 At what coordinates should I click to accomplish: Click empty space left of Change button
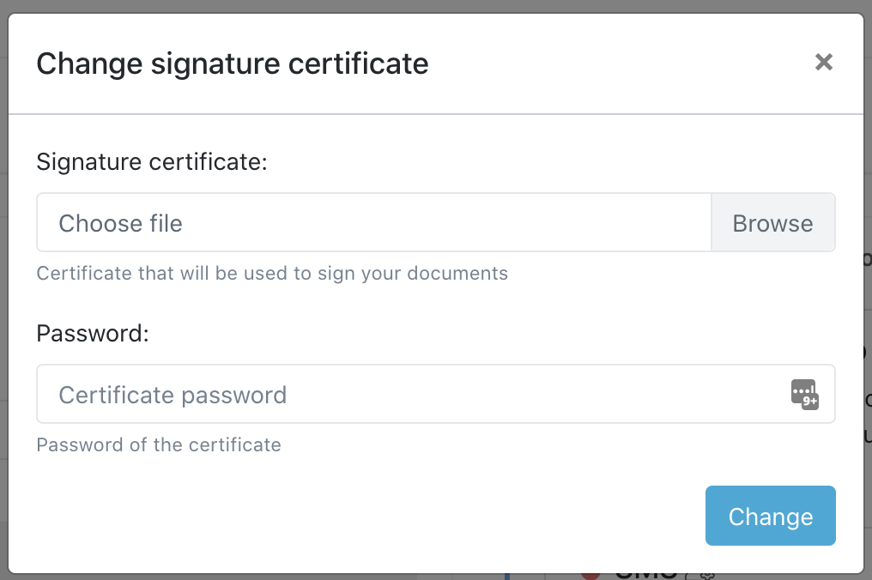[x=429, y=516]
